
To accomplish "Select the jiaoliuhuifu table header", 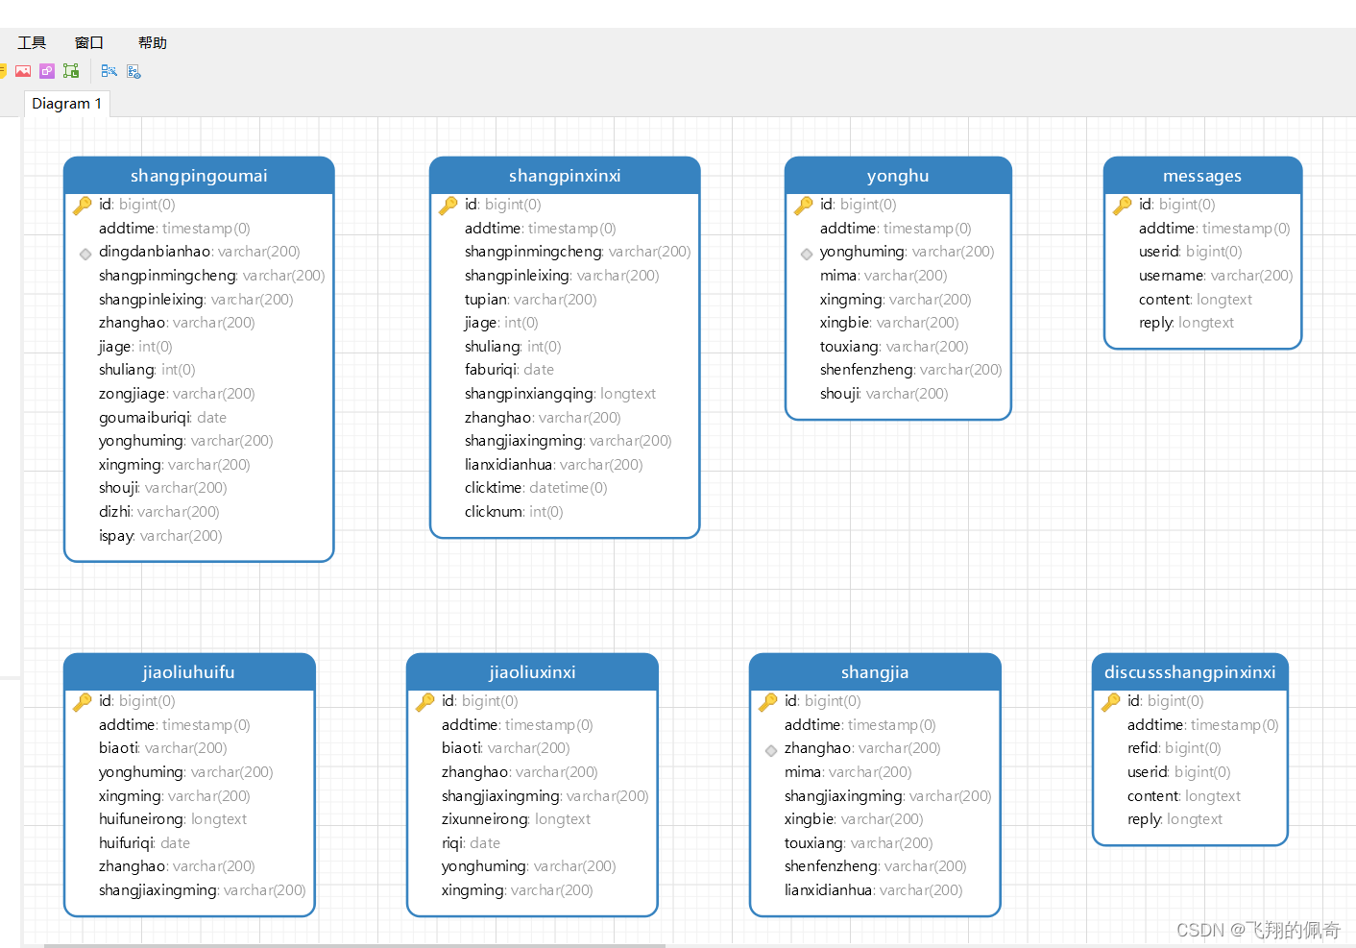I will tap(189, 672).
